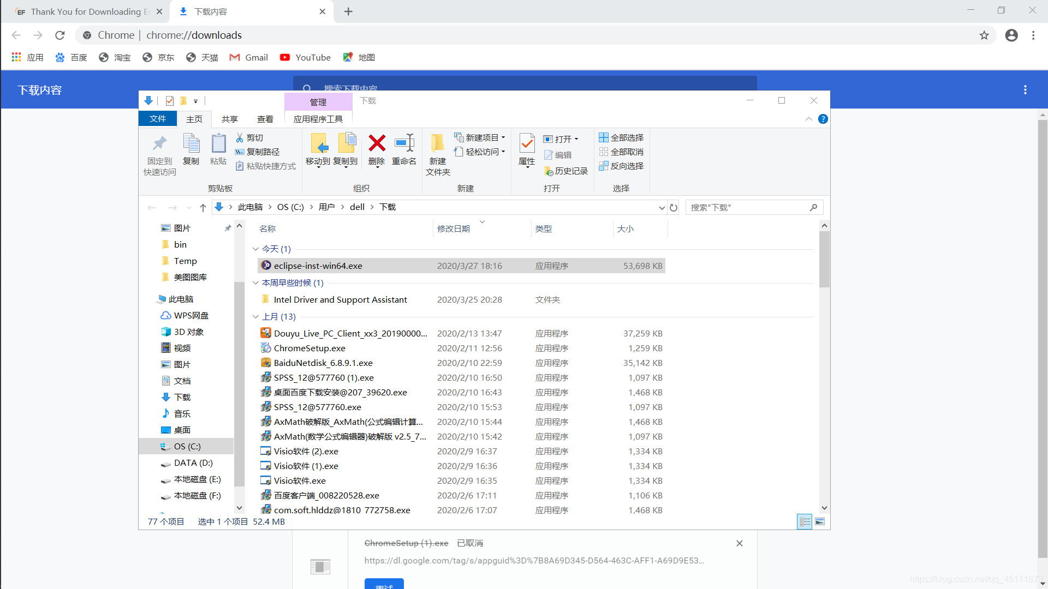Open the 查看 ribbon tab

click(x=265, y=119)
